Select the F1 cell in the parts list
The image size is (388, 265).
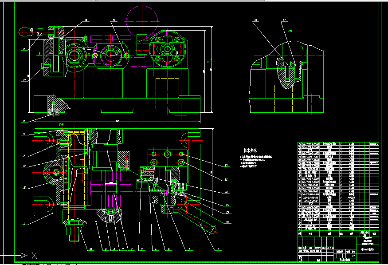click(310, 223)
